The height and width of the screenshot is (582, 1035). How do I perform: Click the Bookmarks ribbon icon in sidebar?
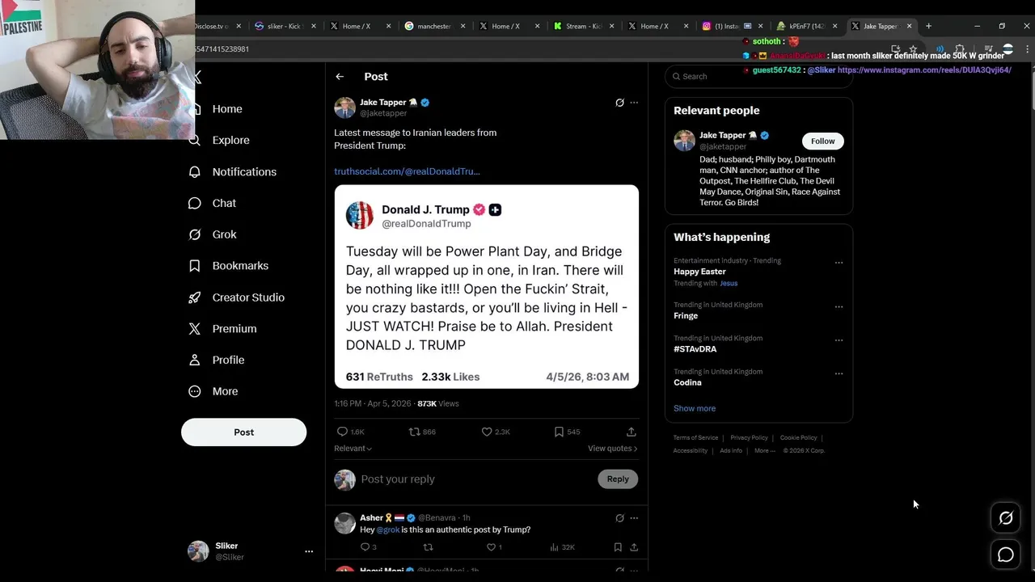[x=195, y=266]
